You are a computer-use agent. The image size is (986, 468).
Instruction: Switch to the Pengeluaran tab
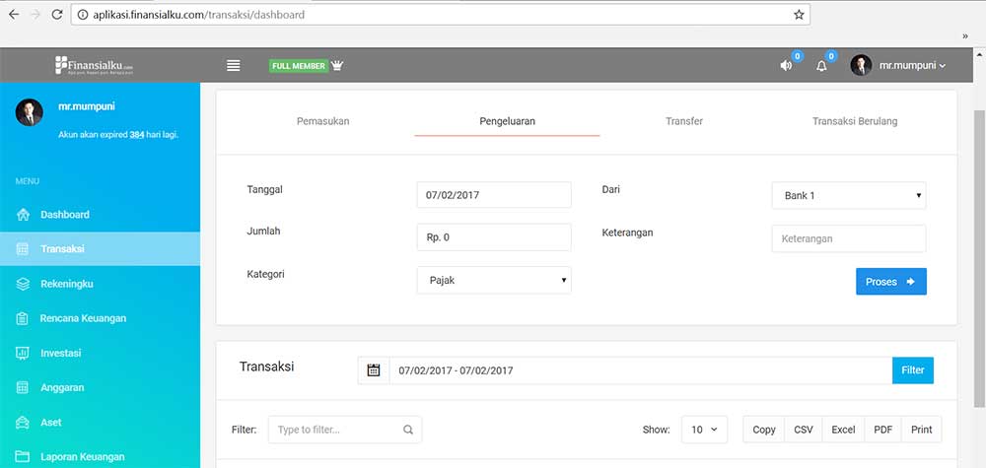507,121
